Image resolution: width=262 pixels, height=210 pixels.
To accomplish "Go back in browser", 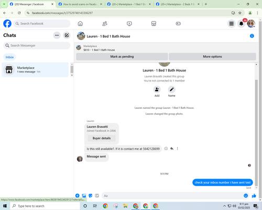I will tap(5, 13).
